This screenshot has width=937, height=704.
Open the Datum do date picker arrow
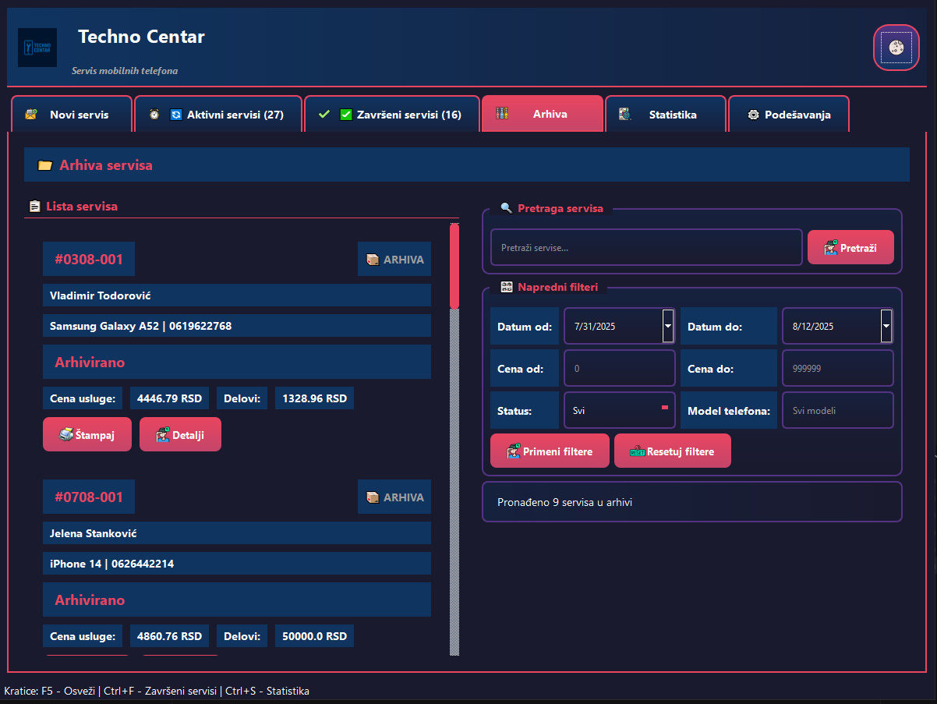pos(886,326)
